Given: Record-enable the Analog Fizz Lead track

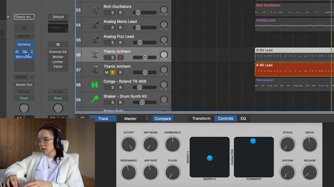Looking at the screenshot, I should [121, 43].
